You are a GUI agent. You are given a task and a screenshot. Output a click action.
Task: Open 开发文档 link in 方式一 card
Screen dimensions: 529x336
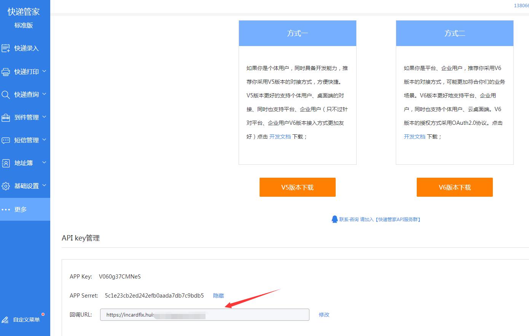pyautogui.click(x=280, y=137)
